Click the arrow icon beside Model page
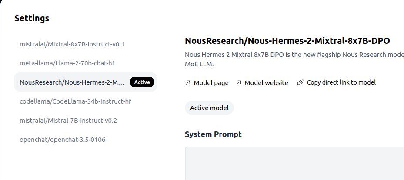The height and width of the screenshot is (180, 404). click(188, 82)
